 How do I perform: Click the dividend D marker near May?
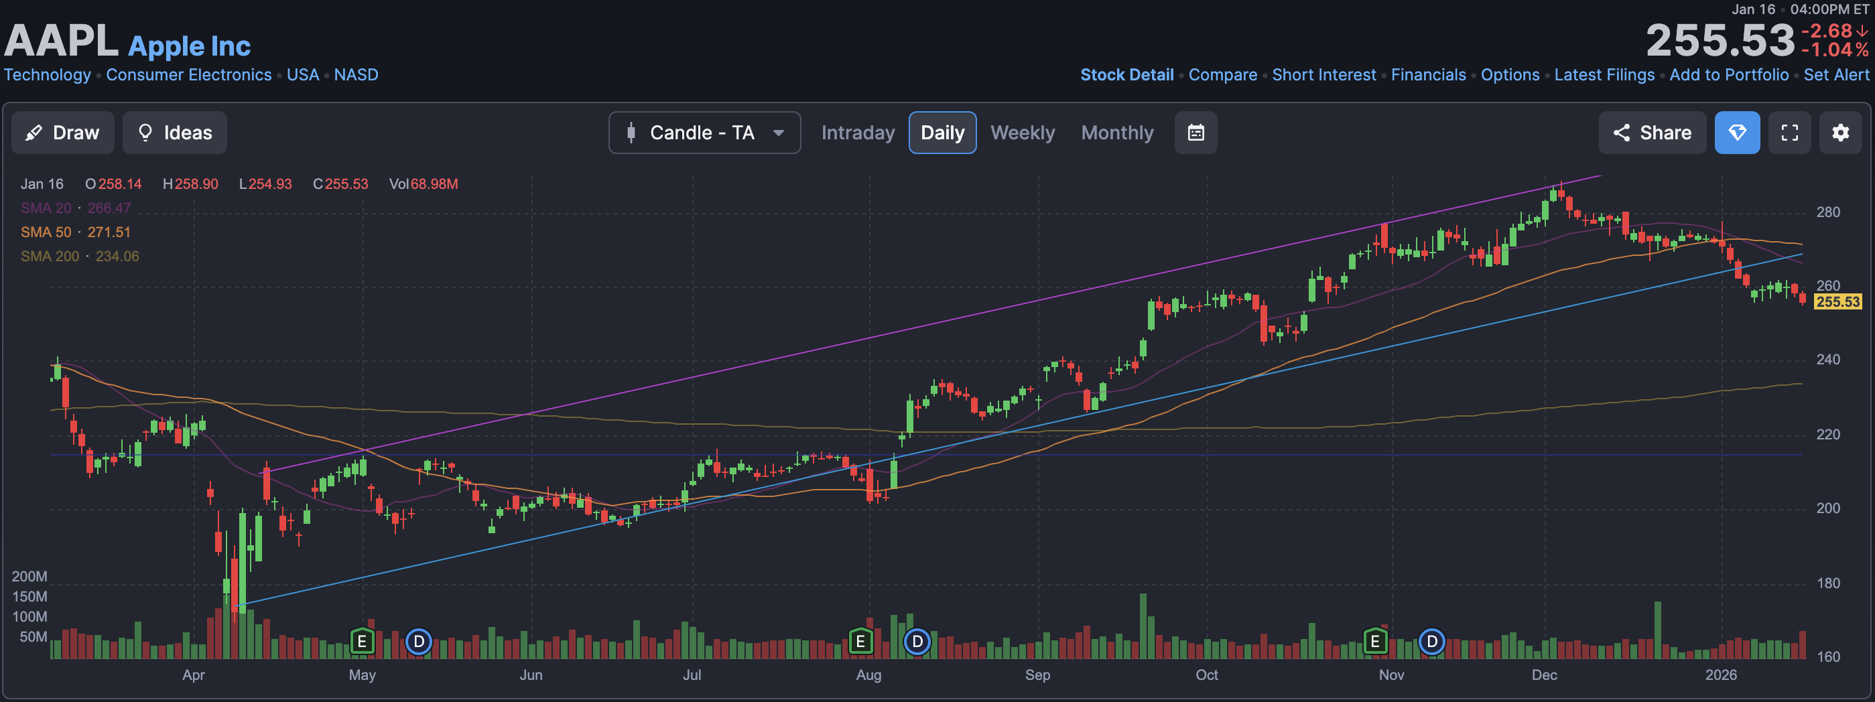pyautogui.click(x=419, y=642)
